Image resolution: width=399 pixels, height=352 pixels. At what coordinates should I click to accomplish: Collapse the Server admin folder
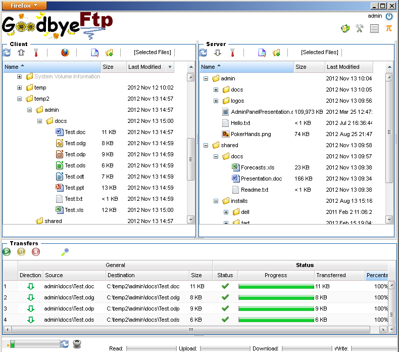[x=206, y=78]
